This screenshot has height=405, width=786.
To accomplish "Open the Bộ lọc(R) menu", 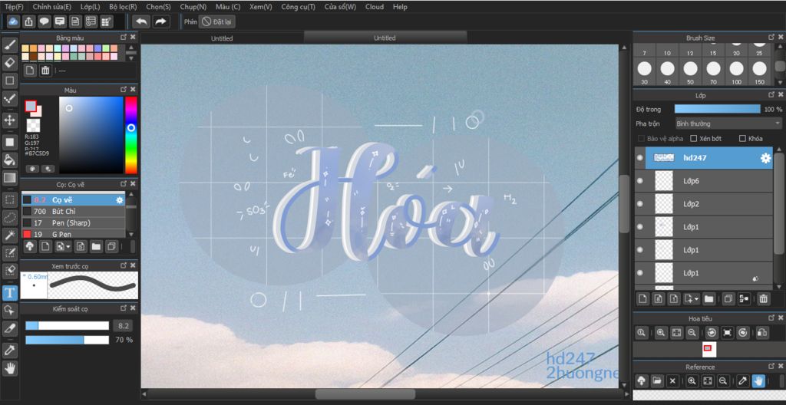I will (123, 6).
